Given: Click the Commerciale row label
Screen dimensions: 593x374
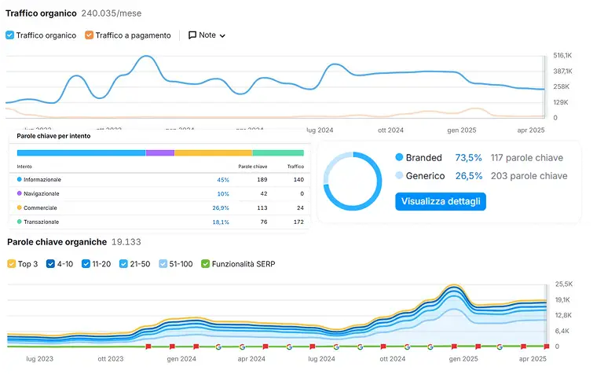Looking at the screenshot, I should click(40, 207).
